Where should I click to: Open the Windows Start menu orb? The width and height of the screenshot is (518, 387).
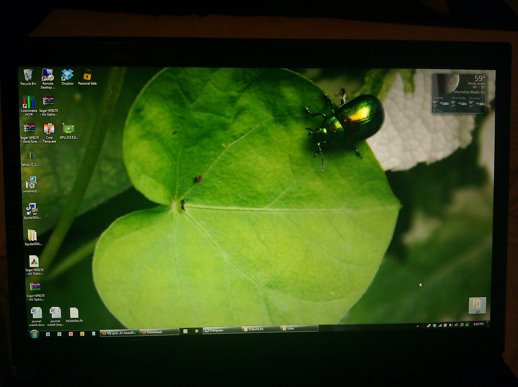(34, 334)
